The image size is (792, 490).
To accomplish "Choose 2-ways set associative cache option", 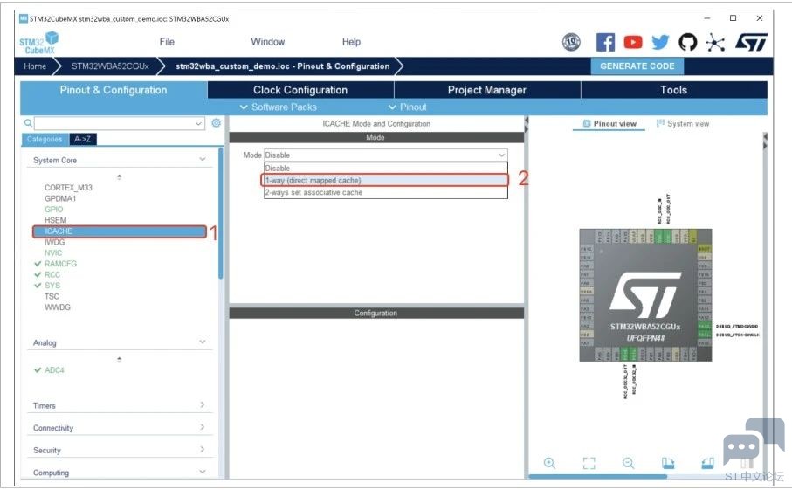I will click(386, 192).
